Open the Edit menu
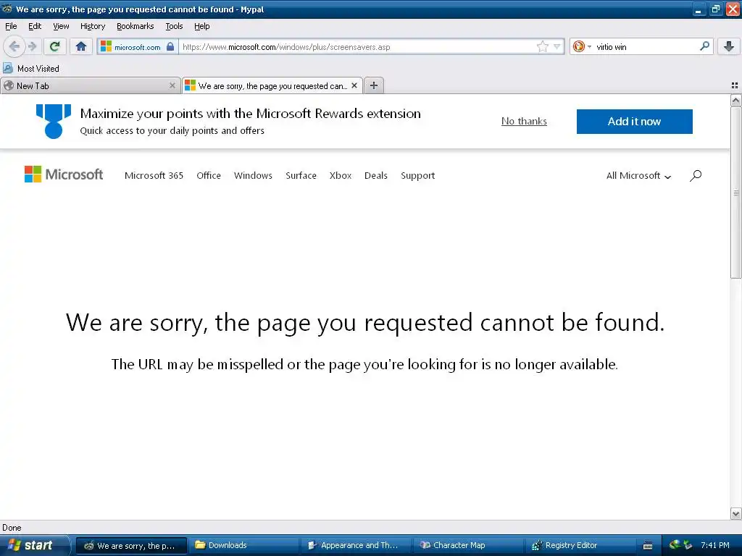 (35, 26)
